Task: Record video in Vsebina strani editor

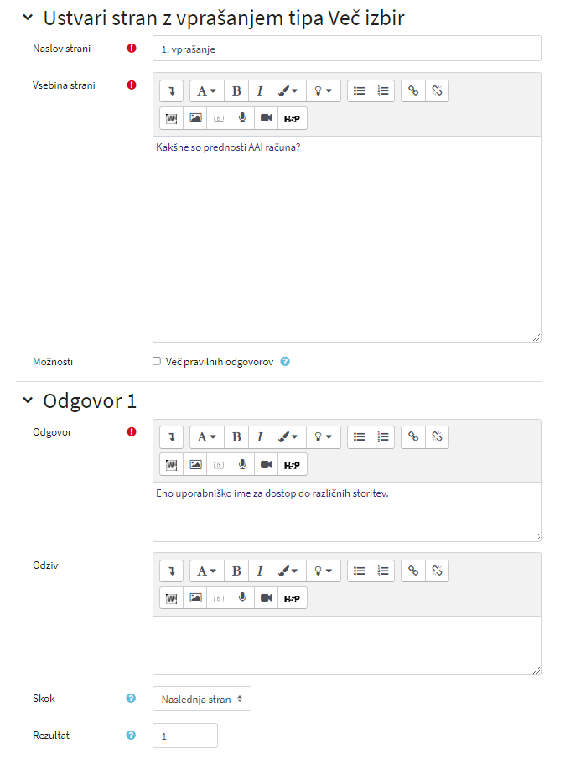Action: 266,118
